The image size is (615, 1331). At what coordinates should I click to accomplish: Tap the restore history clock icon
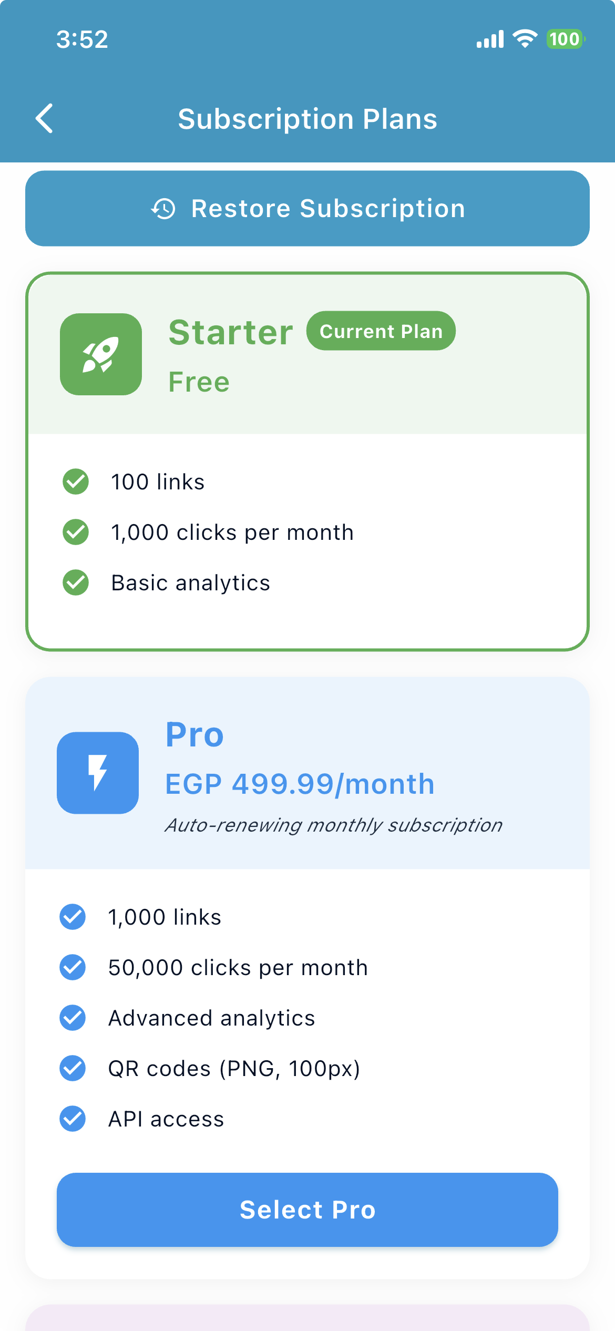tap(163, 209)
